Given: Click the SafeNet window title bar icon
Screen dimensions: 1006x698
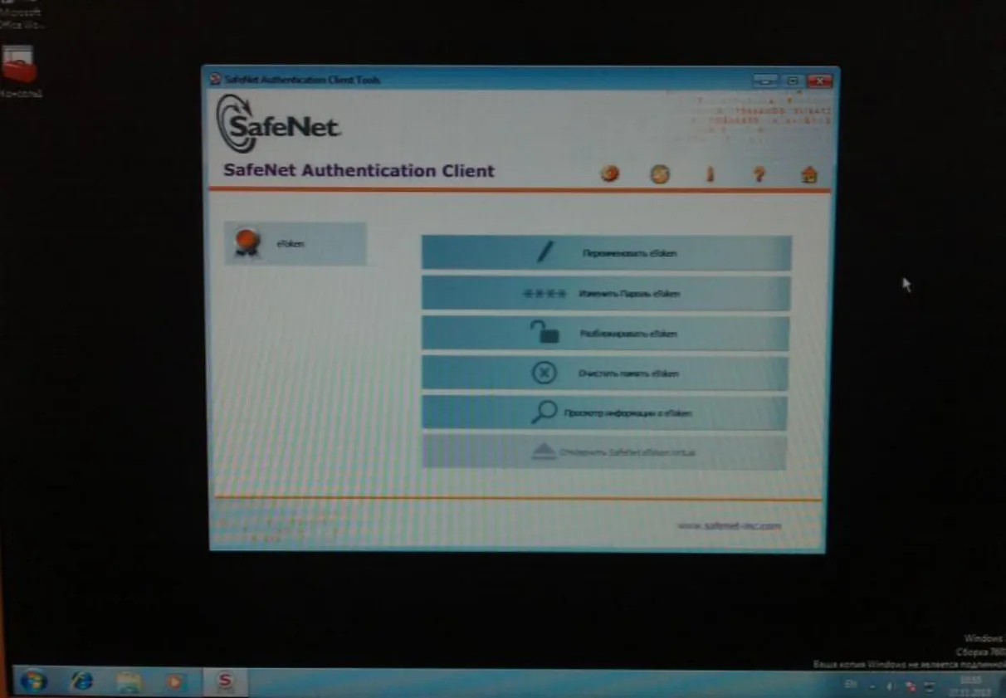Looking at the screenshot, I should coord(215,80).
